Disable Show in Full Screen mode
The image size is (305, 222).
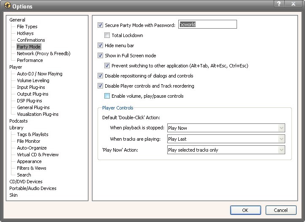(x=101, y=56)
